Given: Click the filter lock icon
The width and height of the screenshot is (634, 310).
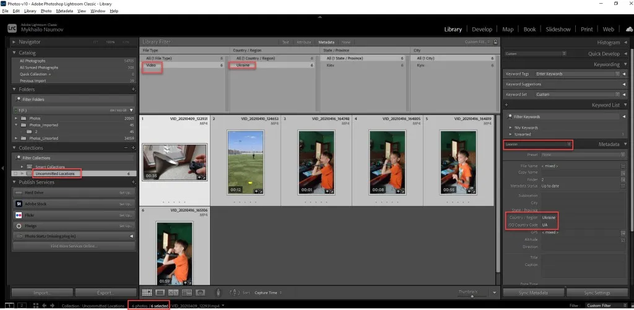Looking at the screenshot, I should click(496, 42).
